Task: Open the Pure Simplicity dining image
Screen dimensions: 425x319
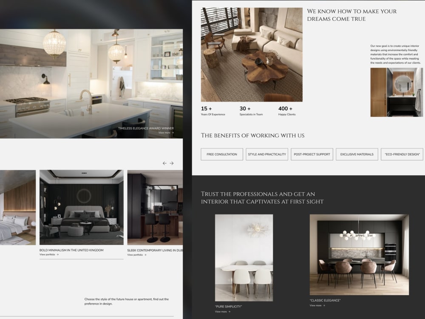Action: 244,258
